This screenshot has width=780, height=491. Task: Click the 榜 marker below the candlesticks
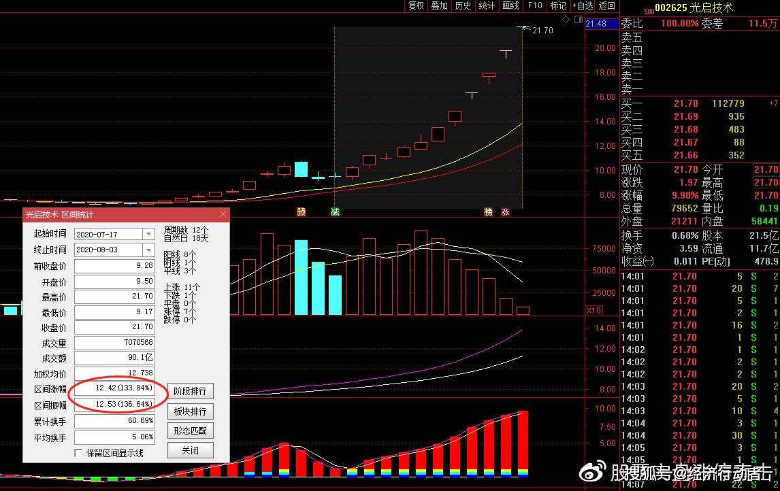[488, 212]
